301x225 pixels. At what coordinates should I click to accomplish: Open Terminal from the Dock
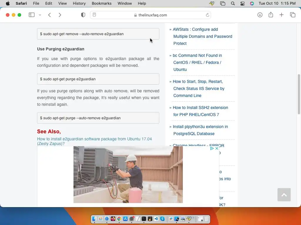pos(144,219)
